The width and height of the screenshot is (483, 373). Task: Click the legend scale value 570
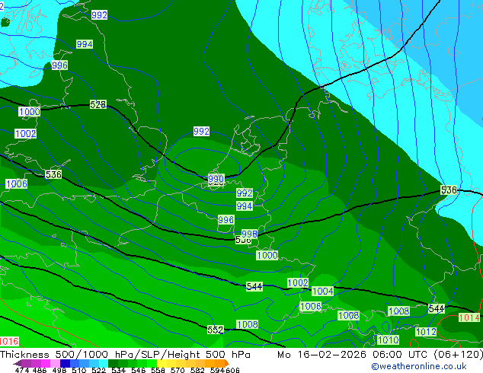(177, 370)
